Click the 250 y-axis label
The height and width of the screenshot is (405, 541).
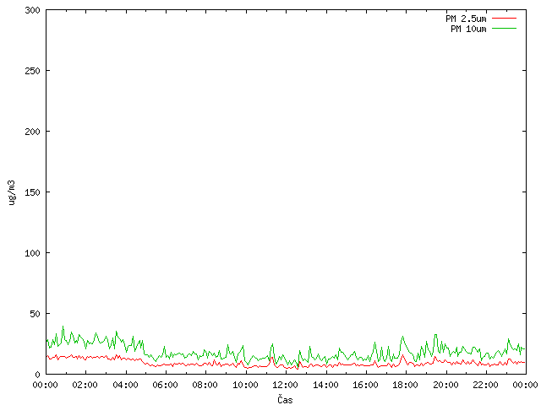pyautogui.click(x=32, y=71)
